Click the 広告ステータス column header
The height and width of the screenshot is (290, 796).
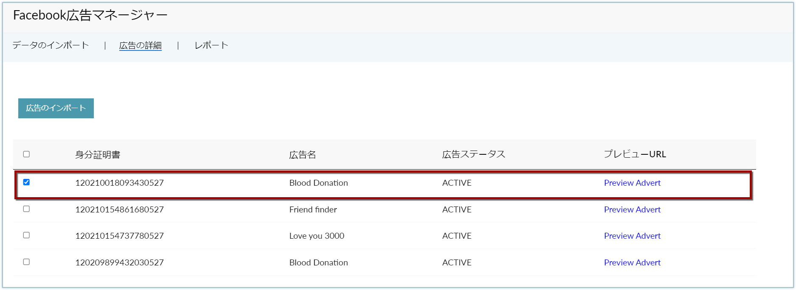click(474, 155)
